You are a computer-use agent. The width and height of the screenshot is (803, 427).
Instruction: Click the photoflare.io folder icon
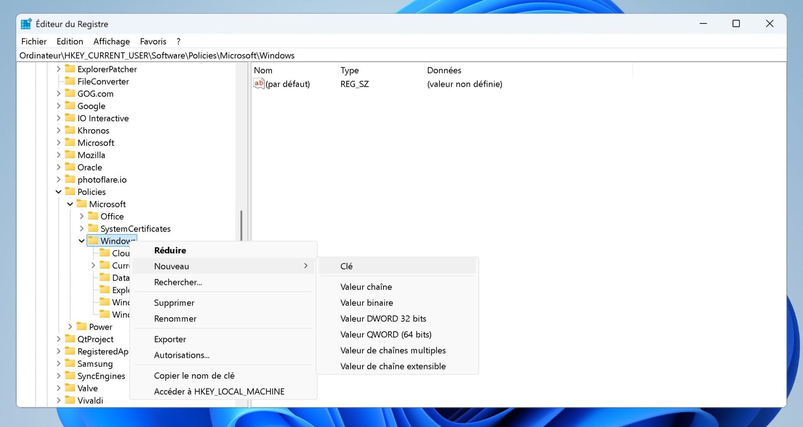click(x=70, y=179)
